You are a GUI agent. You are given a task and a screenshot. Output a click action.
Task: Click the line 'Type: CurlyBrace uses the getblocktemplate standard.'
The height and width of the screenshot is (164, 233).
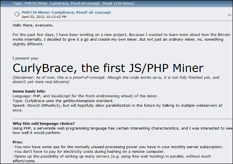(x=63, y=101)
